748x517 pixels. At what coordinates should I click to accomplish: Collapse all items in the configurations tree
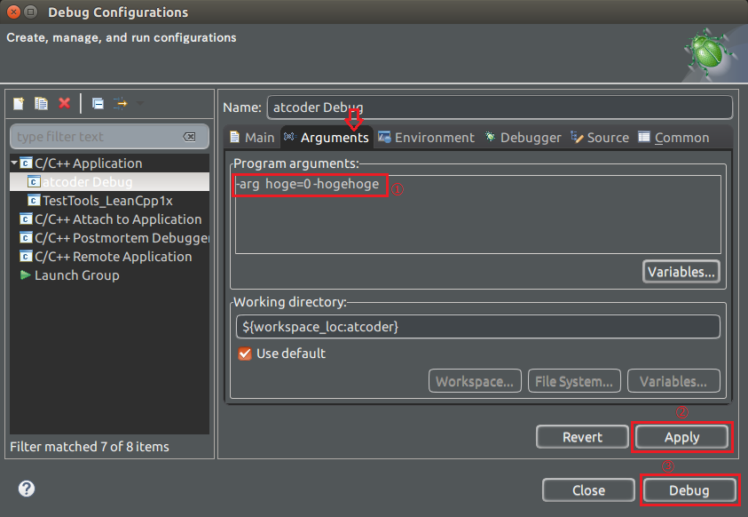(98, 103)
